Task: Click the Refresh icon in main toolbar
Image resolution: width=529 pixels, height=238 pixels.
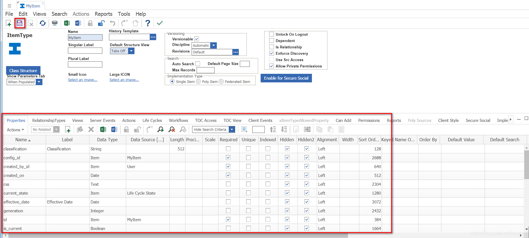Action: [x=43, y=23]
